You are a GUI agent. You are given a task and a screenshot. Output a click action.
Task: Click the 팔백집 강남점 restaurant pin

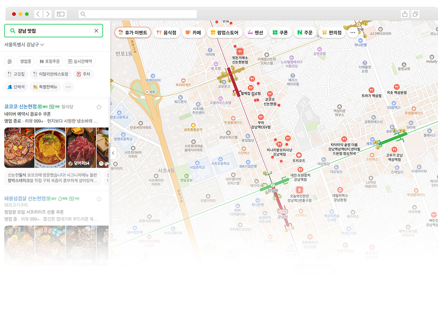click(251, 88)
